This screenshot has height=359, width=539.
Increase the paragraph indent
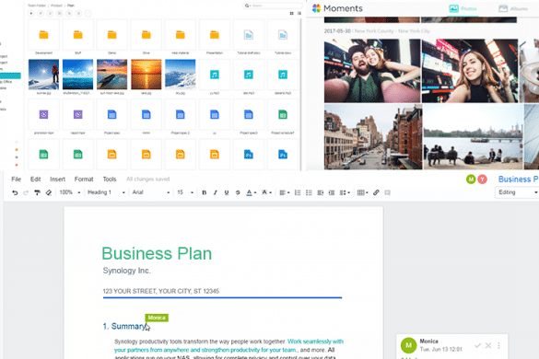332,192
